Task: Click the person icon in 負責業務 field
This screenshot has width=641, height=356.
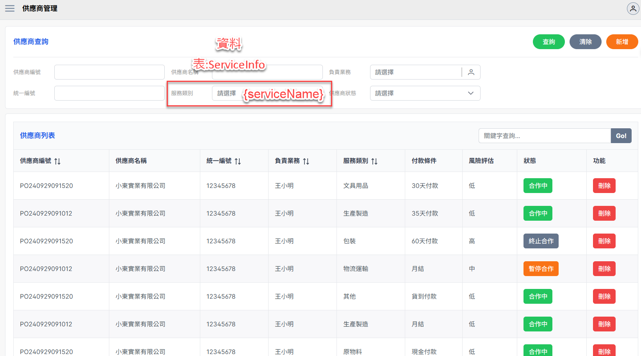Action: pyautogui.click(x=471, y=72)
